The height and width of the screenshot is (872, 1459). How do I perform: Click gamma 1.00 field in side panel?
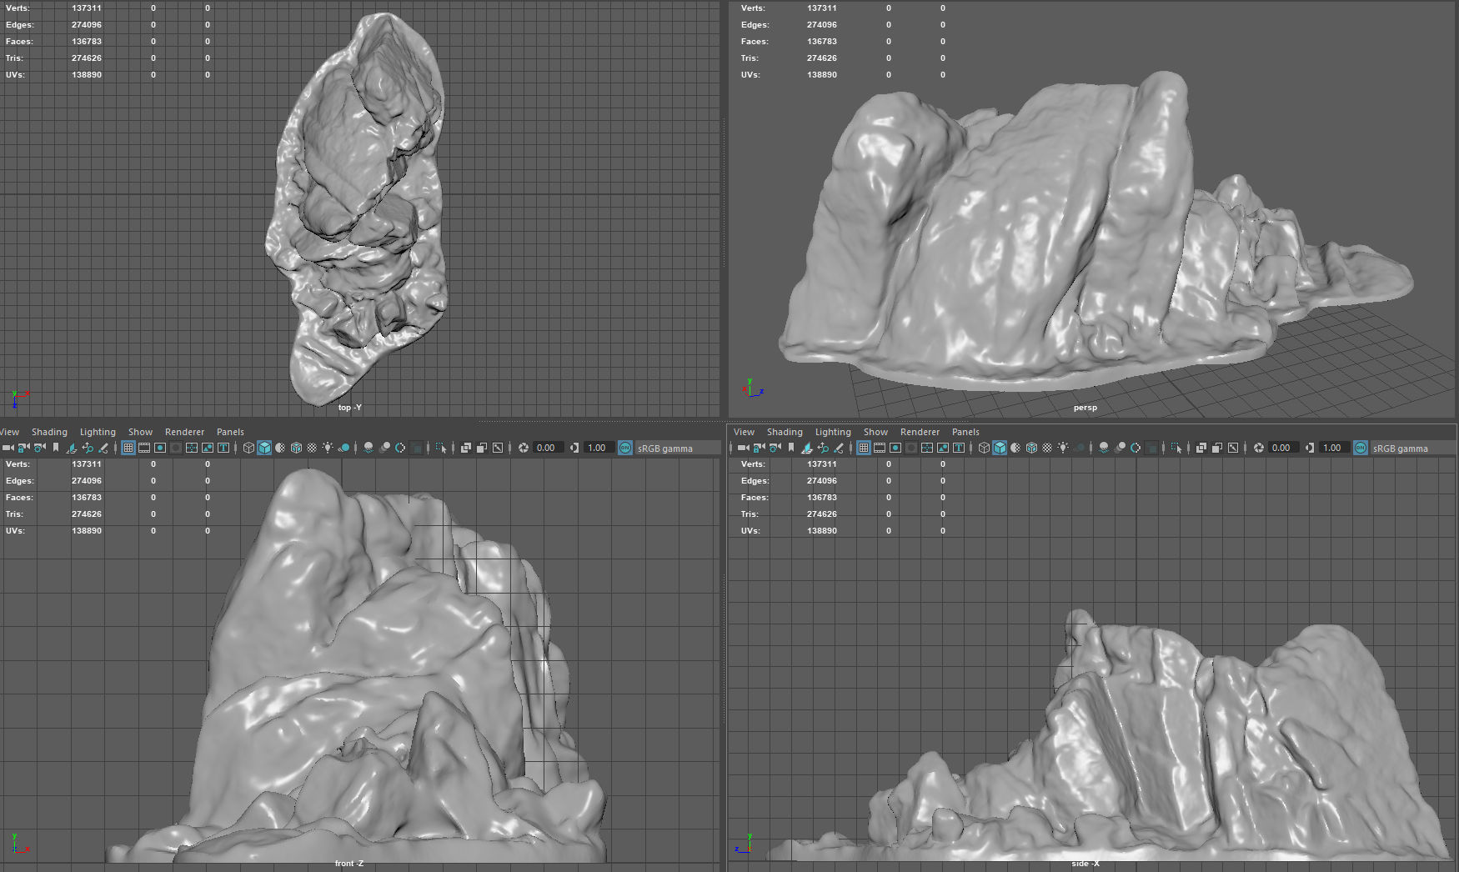point(1334,448)
